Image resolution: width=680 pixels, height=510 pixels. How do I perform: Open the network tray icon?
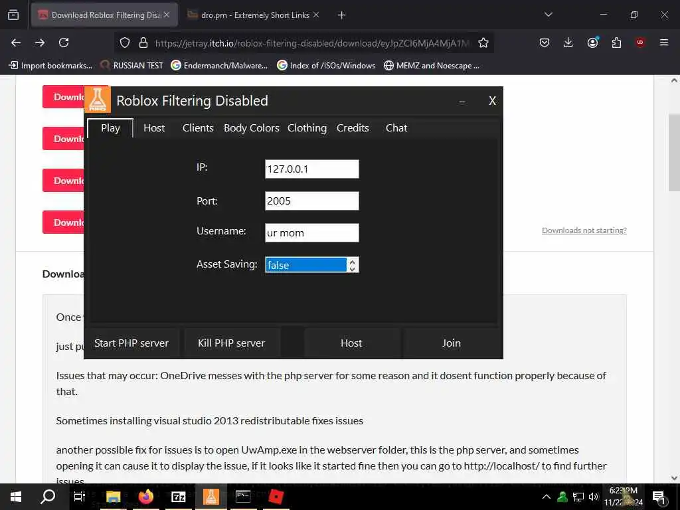click(578, 497)
